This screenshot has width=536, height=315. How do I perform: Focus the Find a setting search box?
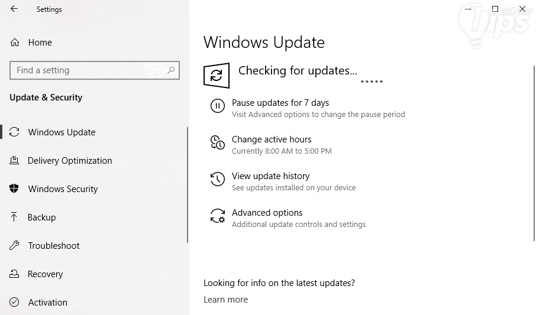tap(89, 70)
